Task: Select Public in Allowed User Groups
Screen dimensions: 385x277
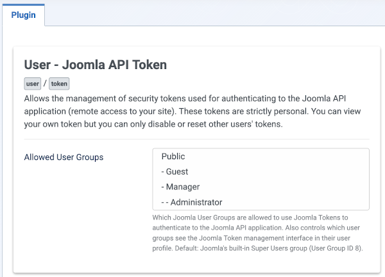Action: [261, 156]
